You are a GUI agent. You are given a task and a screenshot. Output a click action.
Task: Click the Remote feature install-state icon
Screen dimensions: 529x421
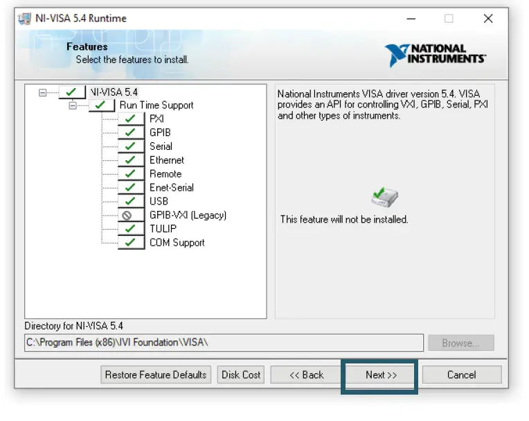131,173
